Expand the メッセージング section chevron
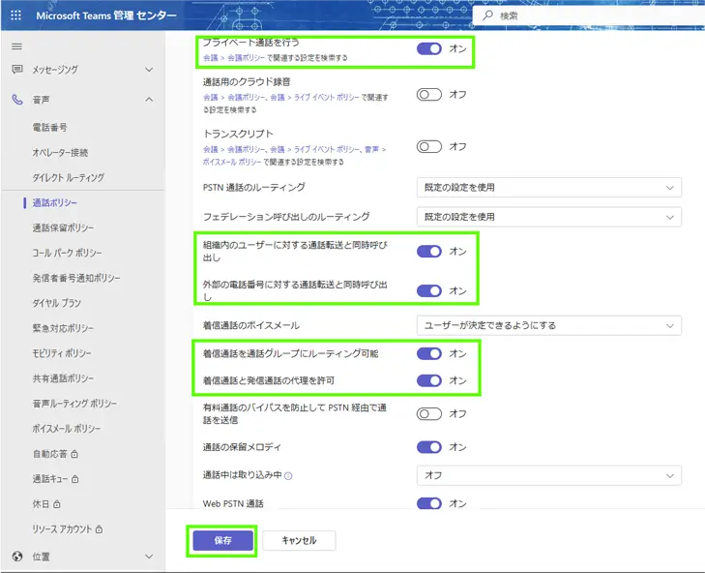This screenshot has width=705, height=573. 149,70
